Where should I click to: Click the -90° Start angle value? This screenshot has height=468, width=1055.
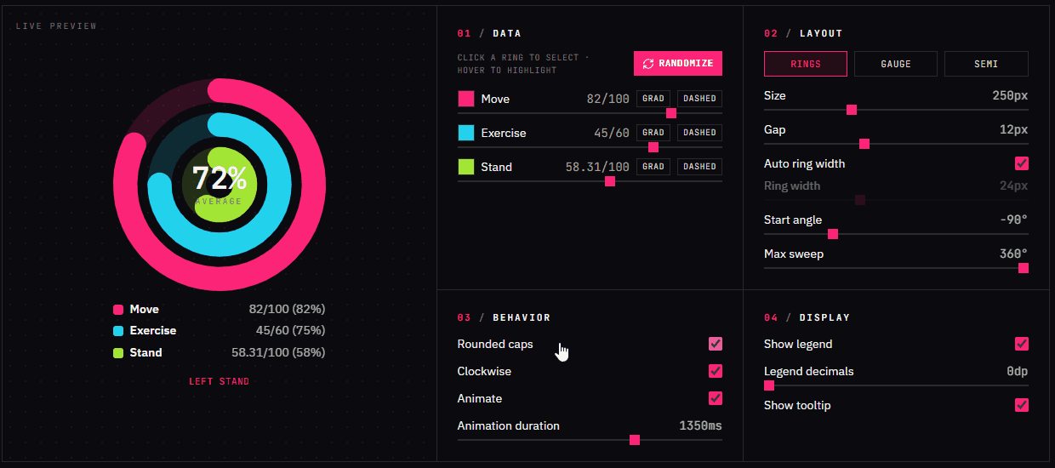1013,220
